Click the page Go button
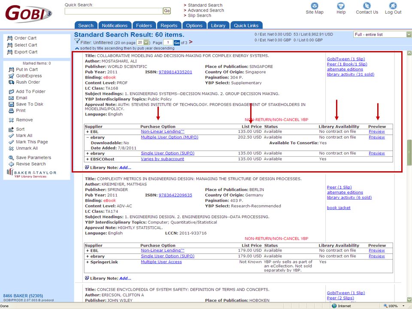This screenshot has width=412, height=309. coord(177,43)
